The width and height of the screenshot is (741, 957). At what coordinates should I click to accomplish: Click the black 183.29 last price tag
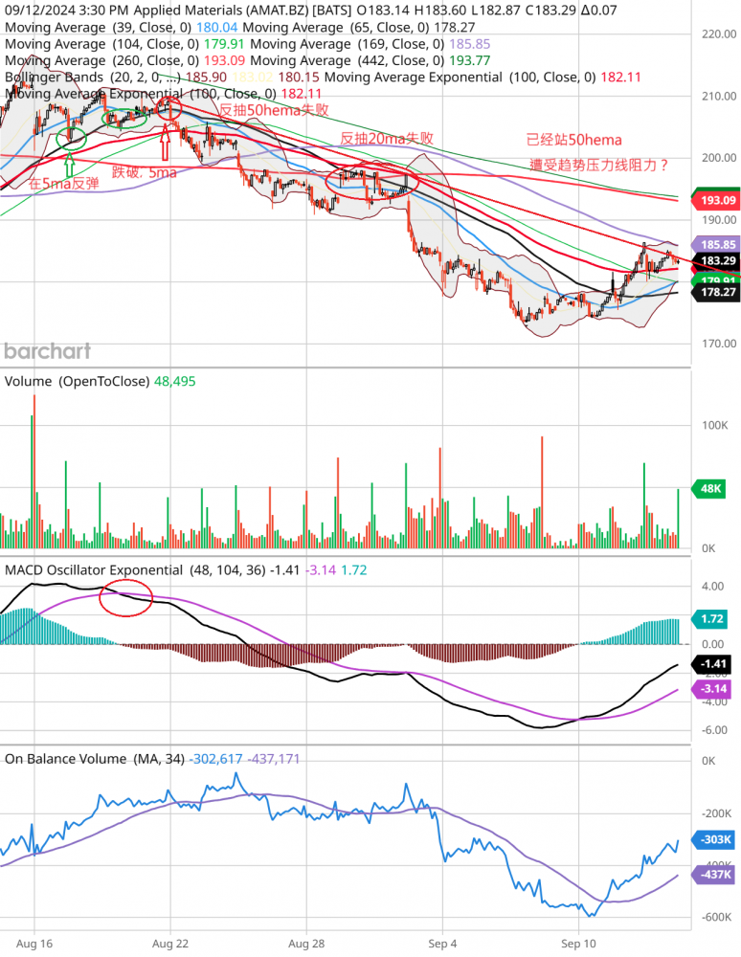[717, 260]
